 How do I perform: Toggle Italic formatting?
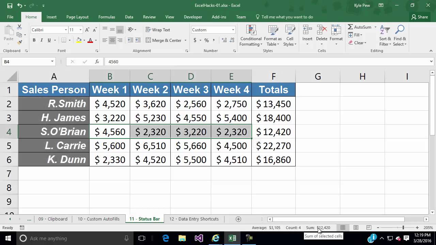pyautogui.click(x=42, y=40)
